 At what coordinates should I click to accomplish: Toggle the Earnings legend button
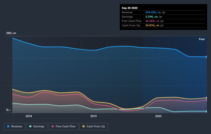[x=37, y=127]
